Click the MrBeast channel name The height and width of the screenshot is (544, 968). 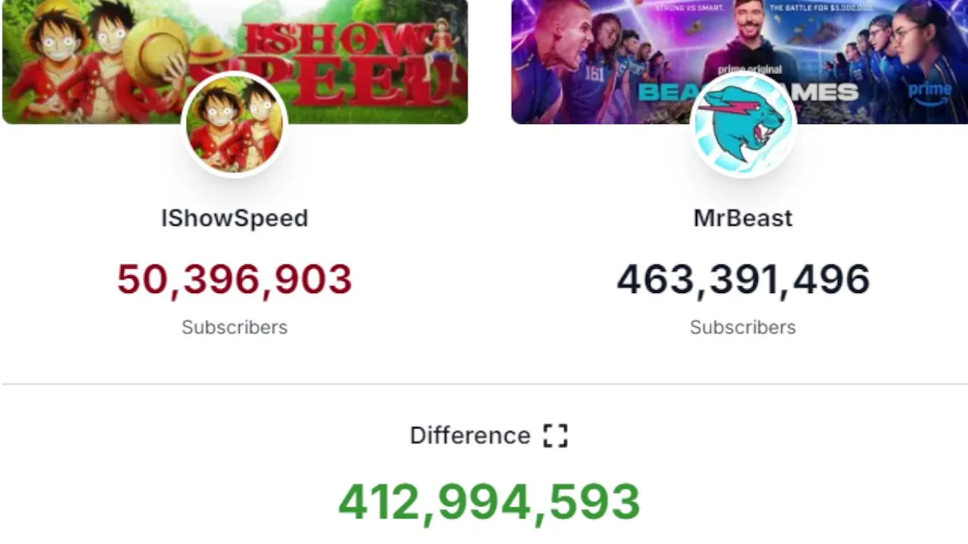coord(743,218)
